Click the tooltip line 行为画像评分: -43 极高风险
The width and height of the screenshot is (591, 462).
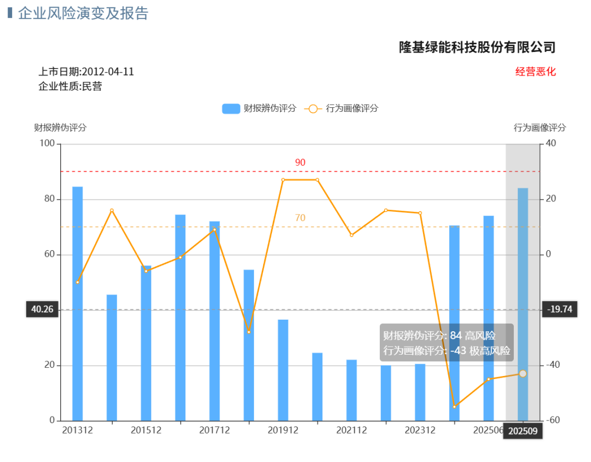[447, 350]
